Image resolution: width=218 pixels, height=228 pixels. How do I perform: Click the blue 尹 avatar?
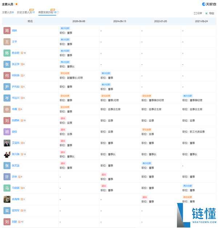point(7,87)
